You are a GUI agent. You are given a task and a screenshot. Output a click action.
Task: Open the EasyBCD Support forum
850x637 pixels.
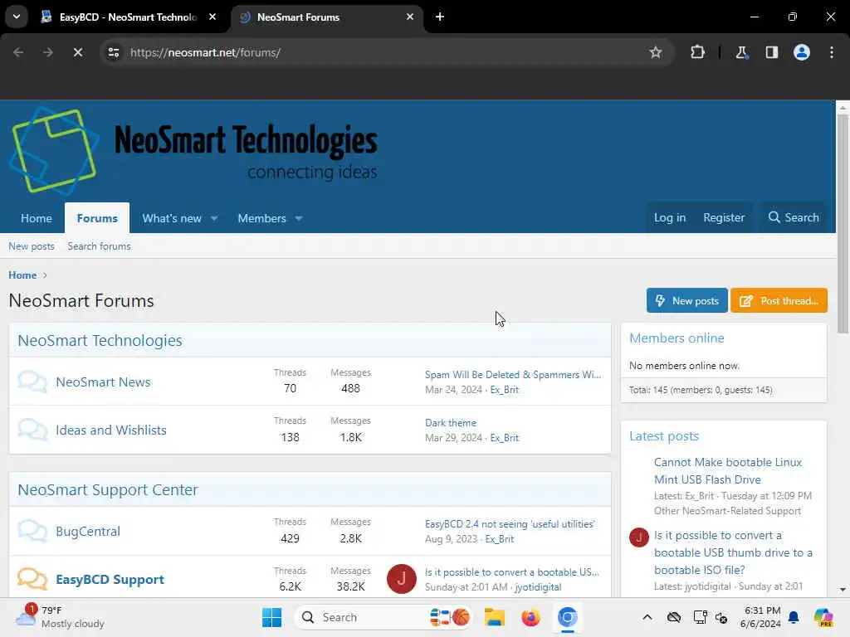110,579
